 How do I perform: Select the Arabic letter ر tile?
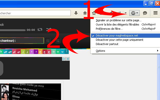tap(27, 52)
